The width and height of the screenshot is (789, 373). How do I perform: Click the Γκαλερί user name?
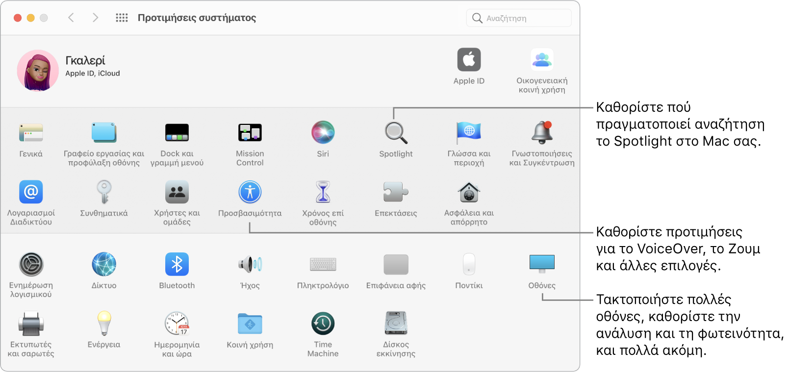(x=85, y=60)
